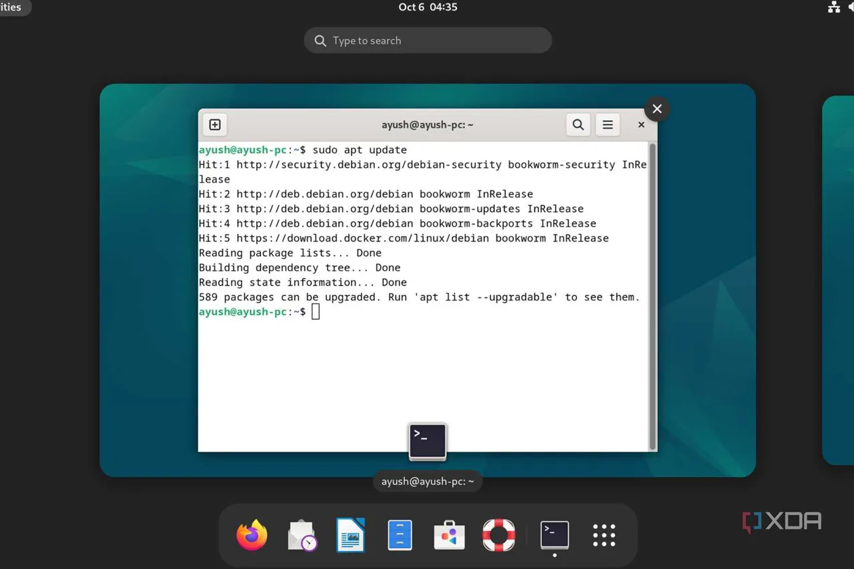This screenshot has width=854, height=569.
Task: Open the terminal search tool
Action: tap(578, 125)
